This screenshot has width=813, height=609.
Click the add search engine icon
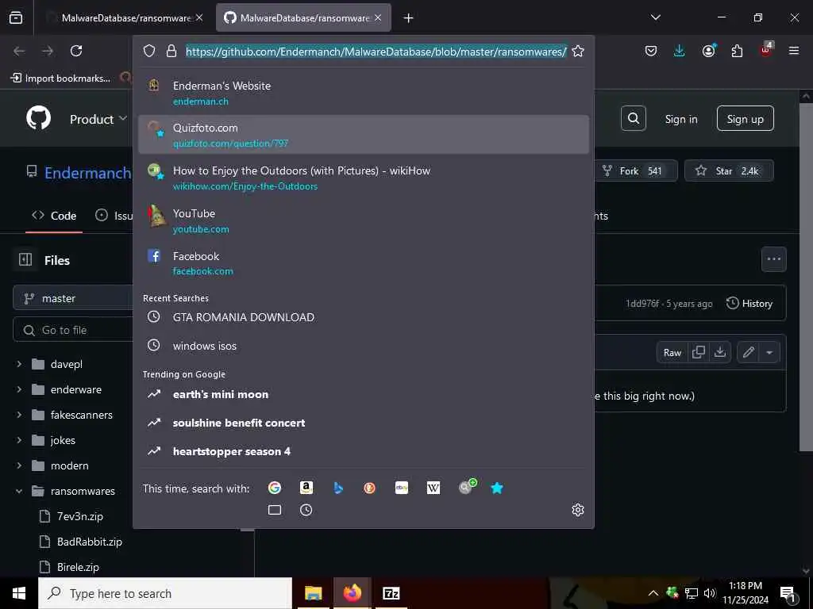pos(467,487)
